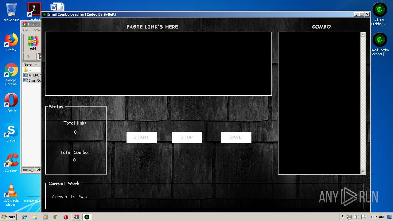Open Windows Media Player from the taskbar
Viewport: 393px width, 221px height.
click(x=45, y=217)
